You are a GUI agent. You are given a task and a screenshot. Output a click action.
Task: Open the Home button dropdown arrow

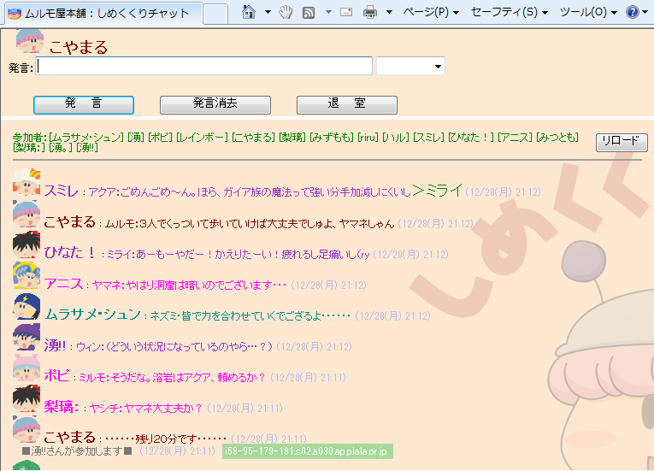[x=268, y=12]
